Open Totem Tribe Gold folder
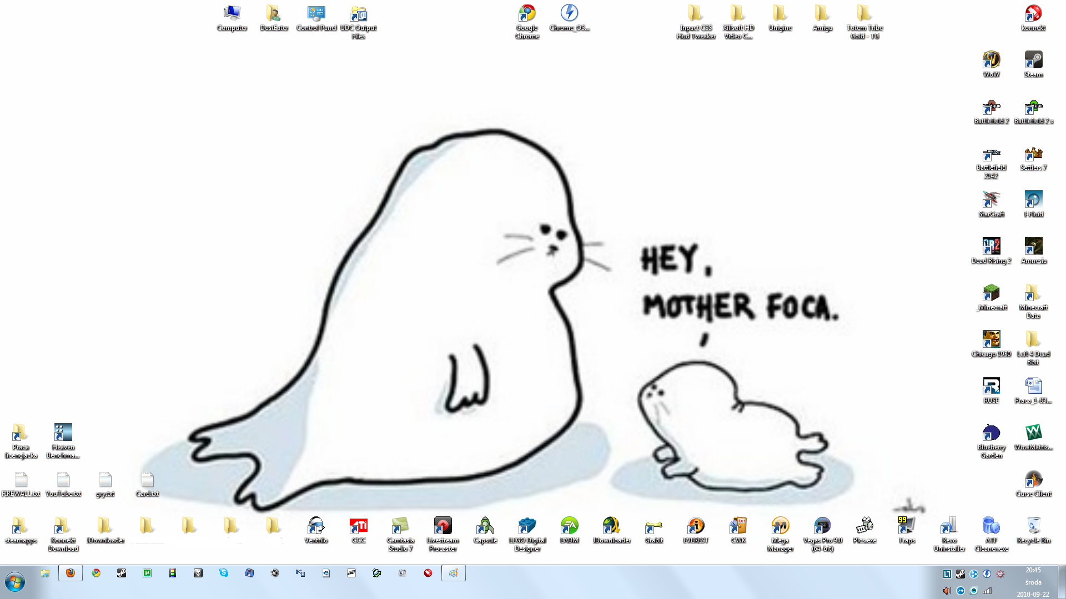Viewport: 1066px width, 599px height. (865, 22)
